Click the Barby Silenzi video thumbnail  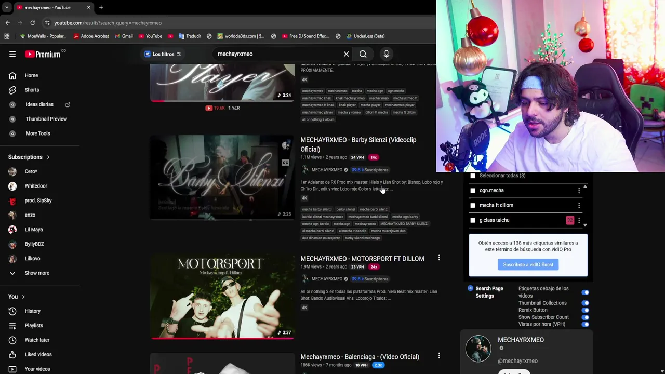(x=222, y=177)
